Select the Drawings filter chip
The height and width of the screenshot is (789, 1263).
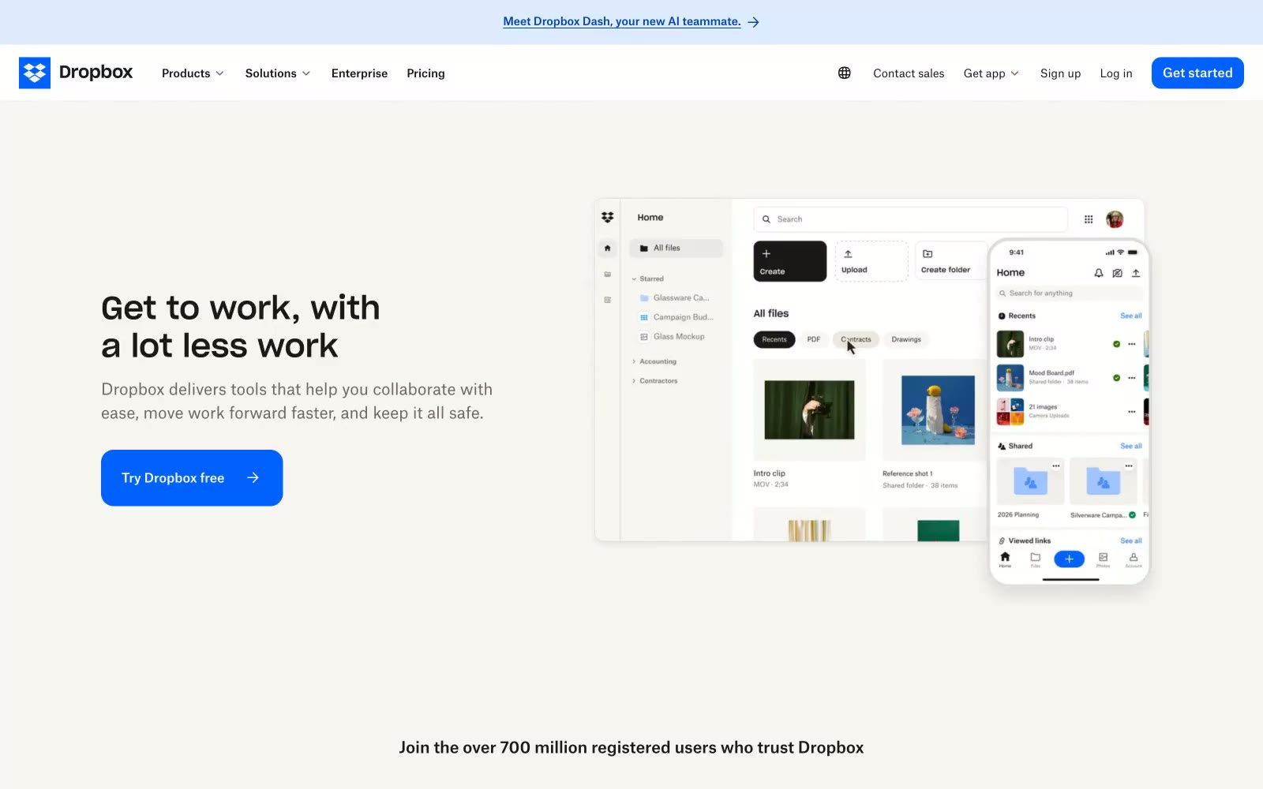point(906,339)
